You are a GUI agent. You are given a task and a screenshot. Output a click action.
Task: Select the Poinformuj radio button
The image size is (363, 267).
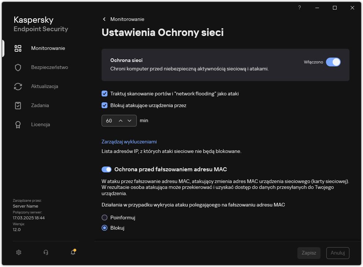tap(104, 217)
